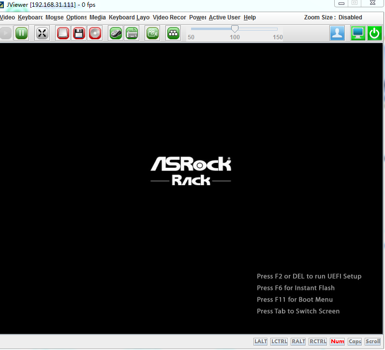Click the green Pause redirection icon
The width and height of the screenshot is (385, 350).
point(21,33)
